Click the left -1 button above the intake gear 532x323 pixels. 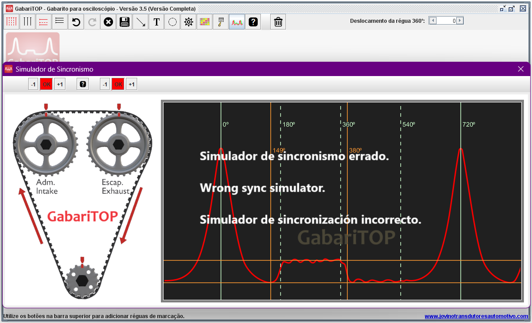click(33, 84)
